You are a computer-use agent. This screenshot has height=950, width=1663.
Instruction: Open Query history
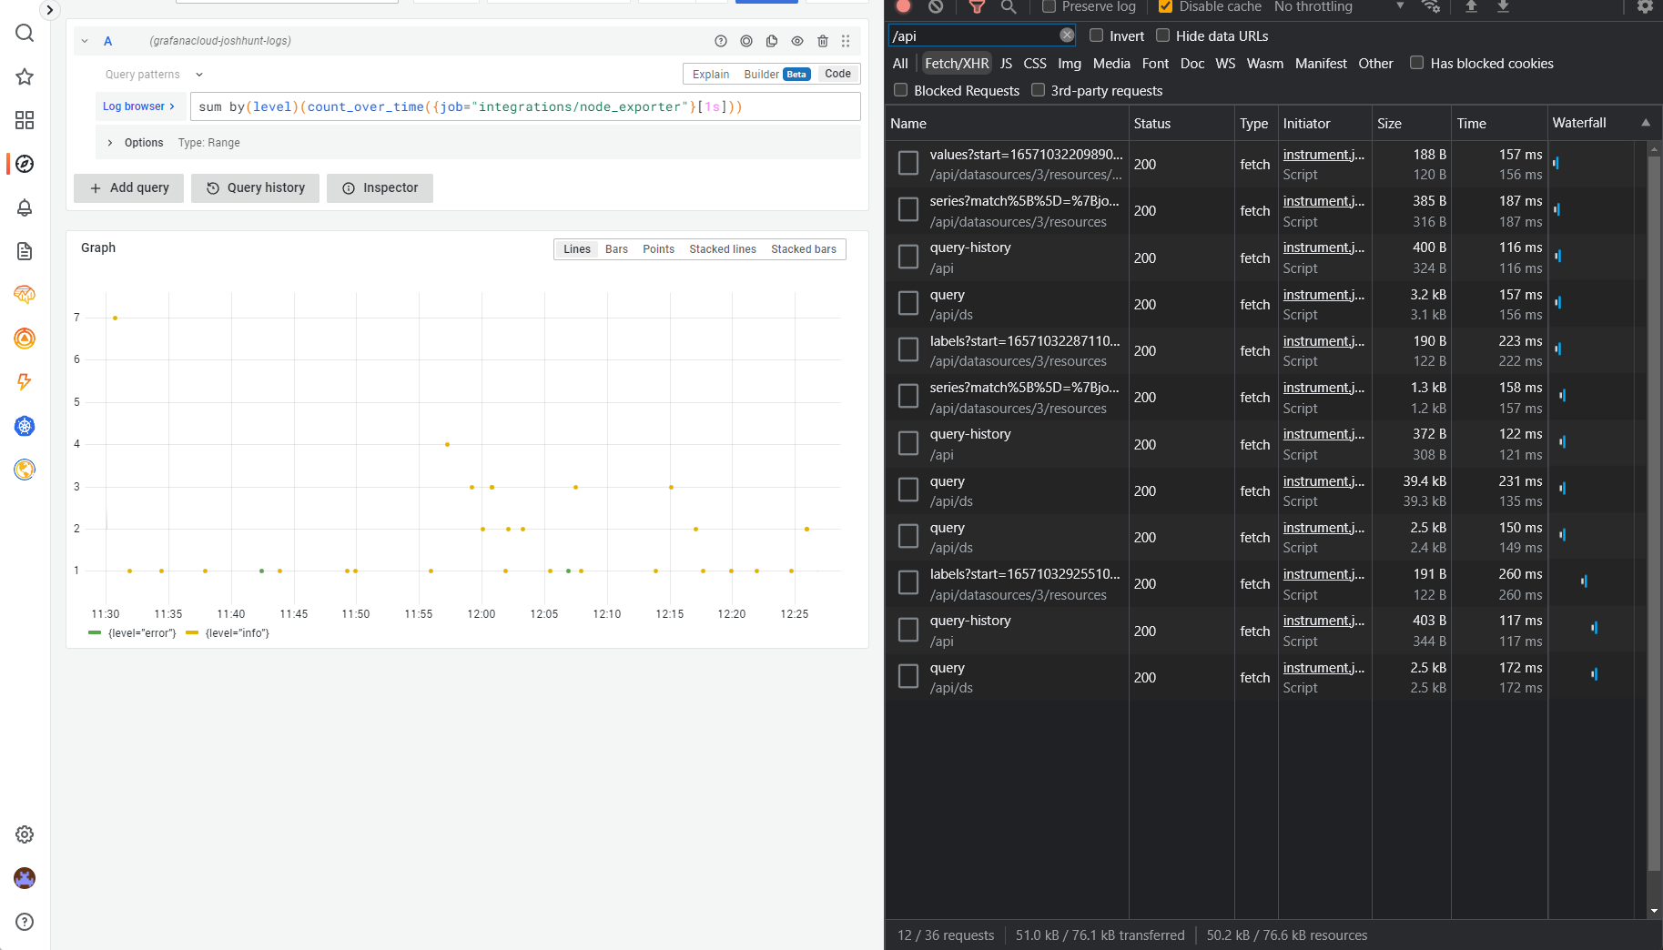255,187
